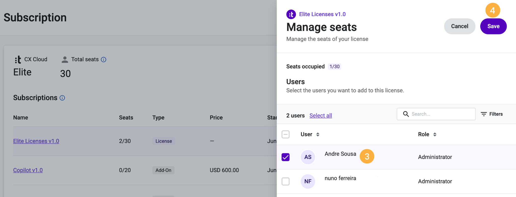Image resolution: width=516 pixels, height=197 pixels.
Task: Check the nuno ferreira checkbox
Action: (x=285, y=181)
